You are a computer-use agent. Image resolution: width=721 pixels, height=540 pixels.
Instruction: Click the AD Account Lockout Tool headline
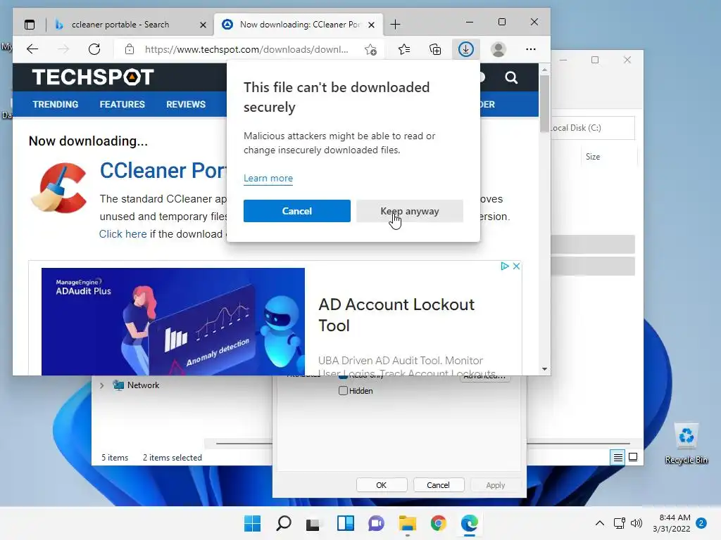(x=396, y=315)
